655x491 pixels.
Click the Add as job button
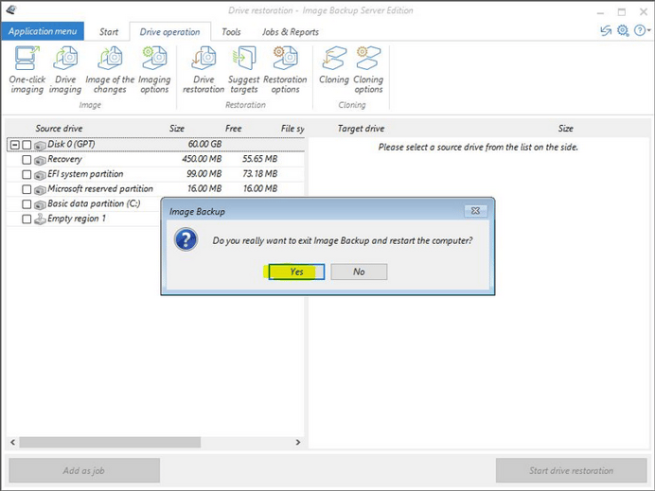tap(84, 470)
